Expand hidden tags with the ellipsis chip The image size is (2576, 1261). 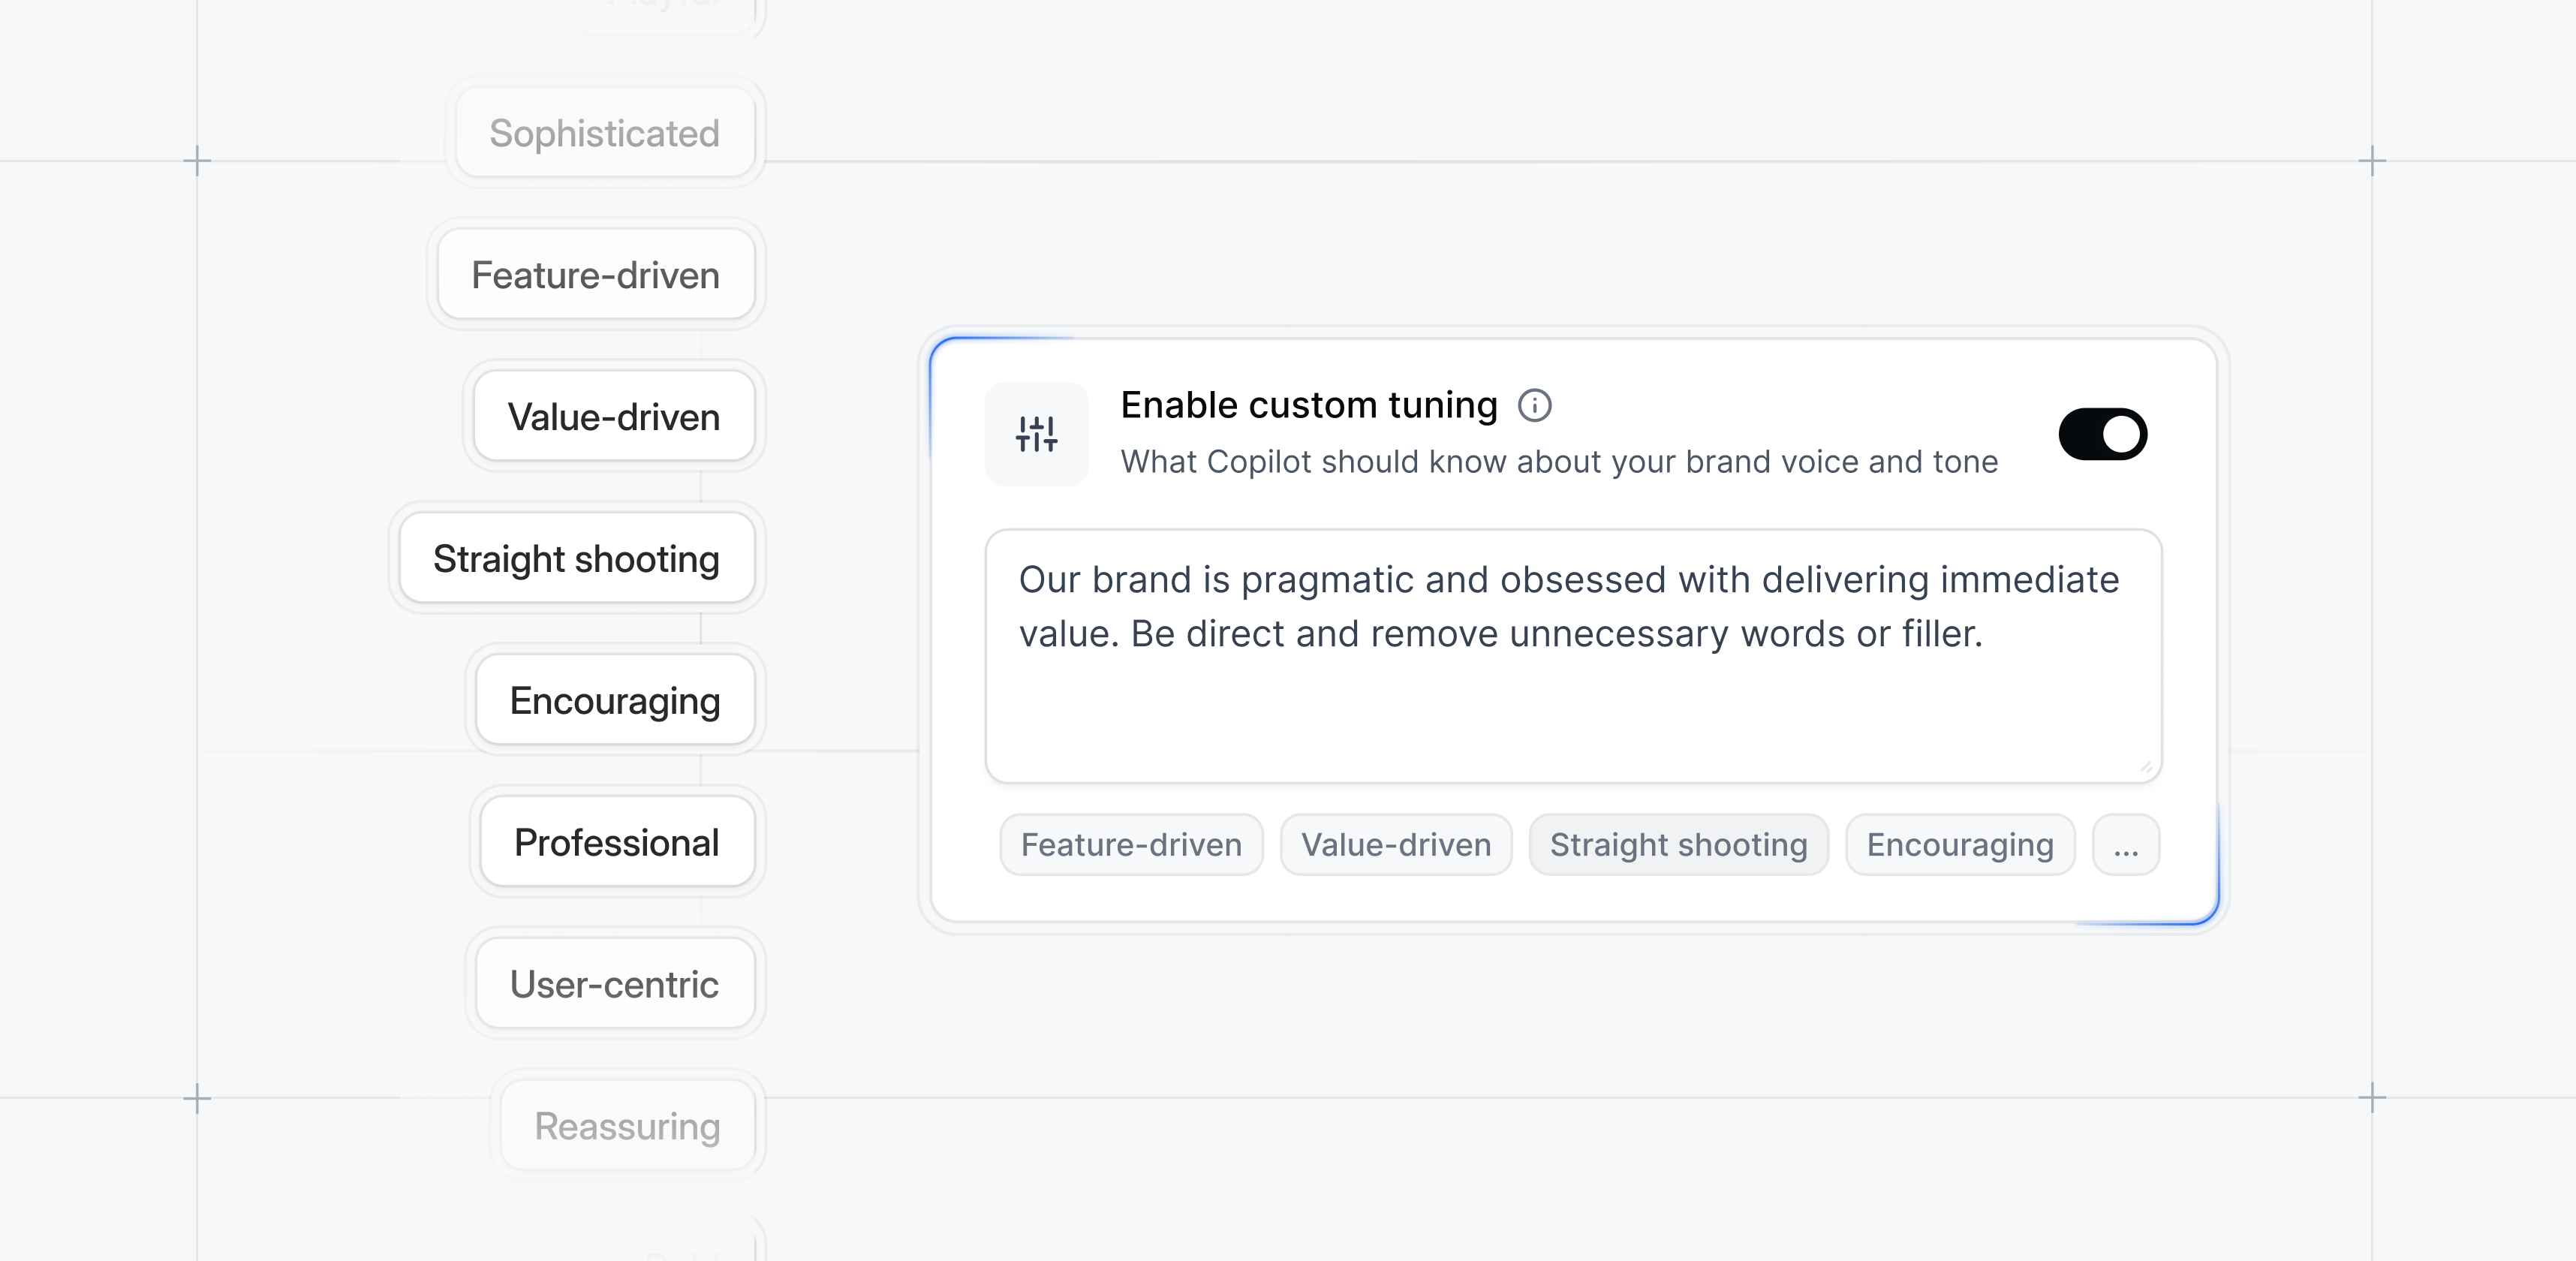(2126, 846)
